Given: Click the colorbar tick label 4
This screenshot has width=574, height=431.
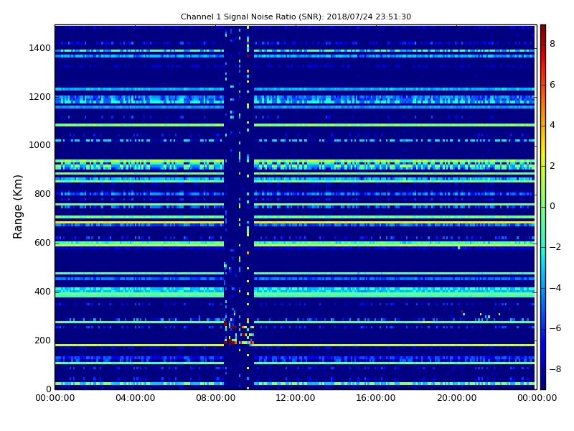Looking at the screenshot, I should [x=552, y=125].
